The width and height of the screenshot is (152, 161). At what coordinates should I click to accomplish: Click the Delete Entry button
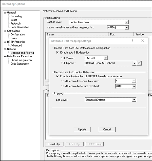[x=94, y=144]
